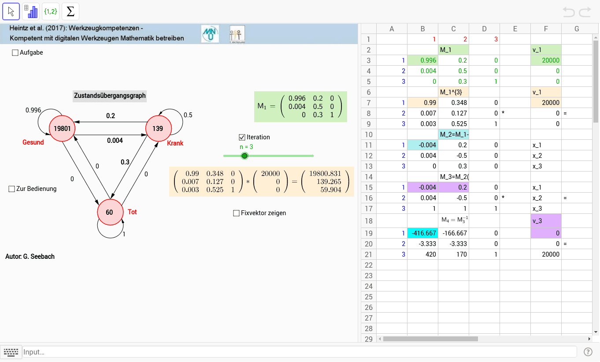Select cell F21 showing 20000
Viewport: 600px width, 362px height.
click(546, 254)
